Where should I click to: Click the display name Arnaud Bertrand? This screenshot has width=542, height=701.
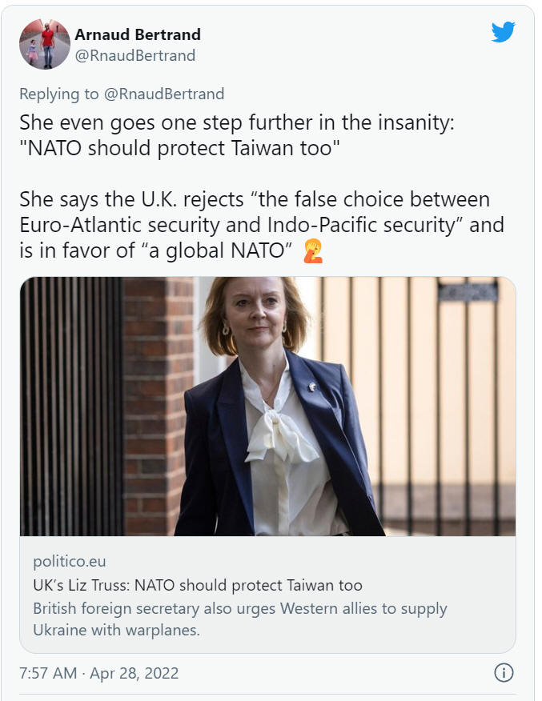point(137,34)
